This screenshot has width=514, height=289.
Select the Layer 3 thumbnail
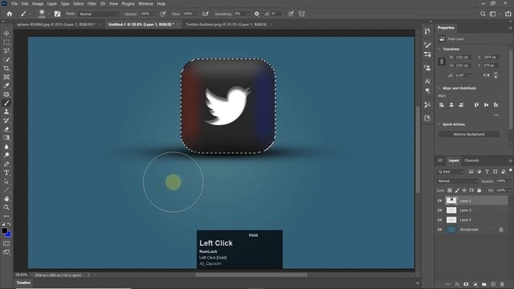click(x=451, y=210)
